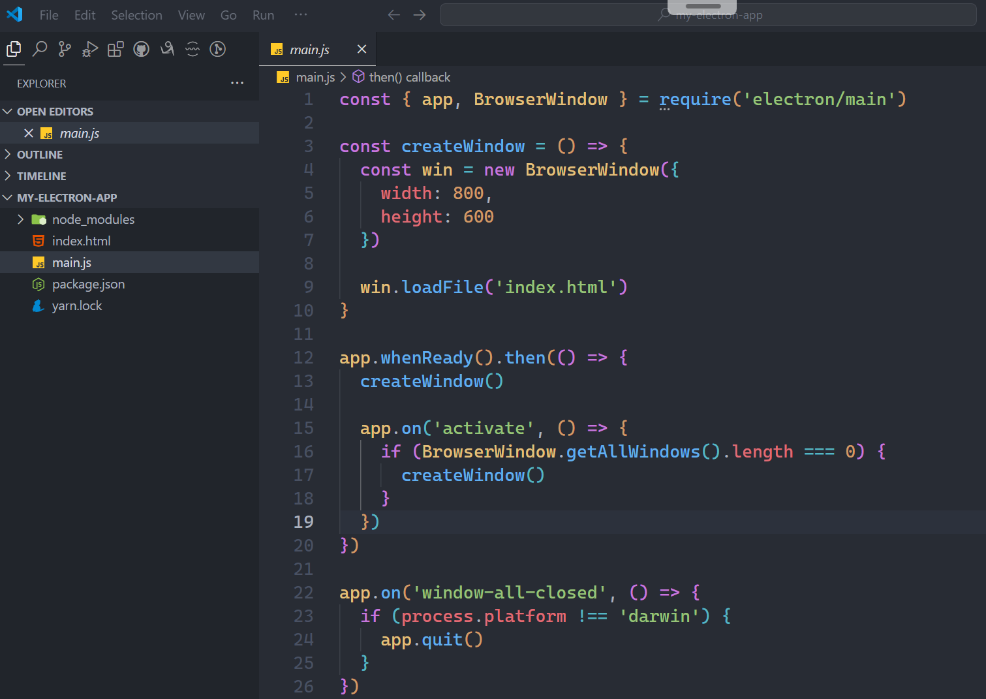Open the File menu
Screen dimensions: 986x699
point(49,14)
